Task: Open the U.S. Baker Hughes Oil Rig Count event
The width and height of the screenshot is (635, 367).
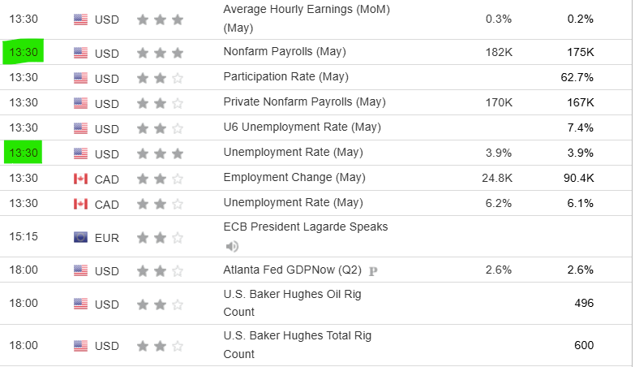Action: point(293,303)
